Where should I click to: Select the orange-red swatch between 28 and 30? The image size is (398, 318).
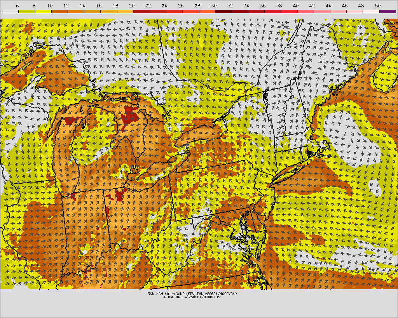coord(207,11)
